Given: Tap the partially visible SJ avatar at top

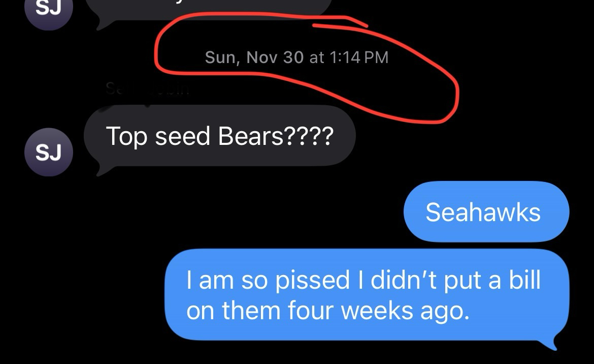Looking at the screenshot, I should [x=49, y=11].
